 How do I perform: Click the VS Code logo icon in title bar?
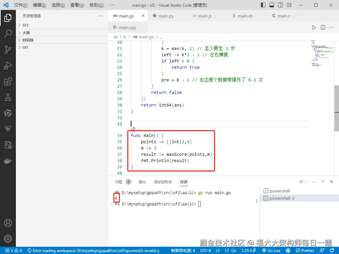pos(6,5)
